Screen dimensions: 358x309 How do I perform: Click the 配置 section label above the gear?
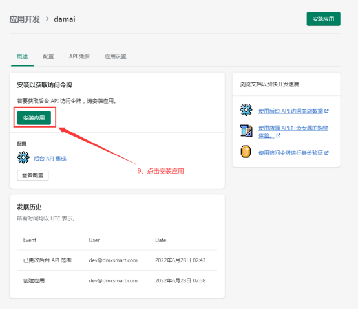point(21,144)
